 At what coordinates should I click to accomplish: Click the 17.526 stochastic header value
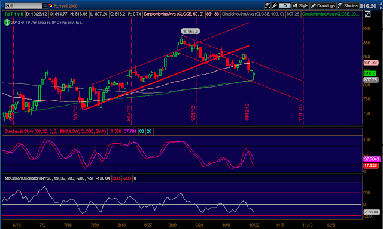pos(115,131)
